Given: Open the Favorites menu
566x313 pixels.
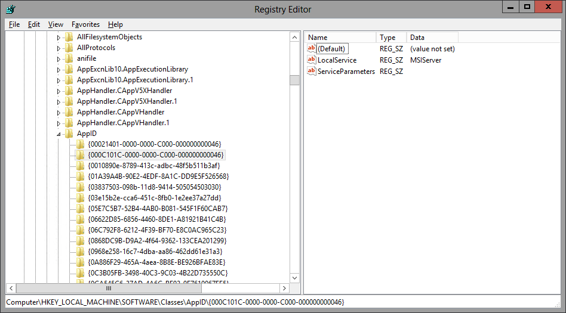Looking at the screenshot, I should pyautogui.click(x=85, y=24).
